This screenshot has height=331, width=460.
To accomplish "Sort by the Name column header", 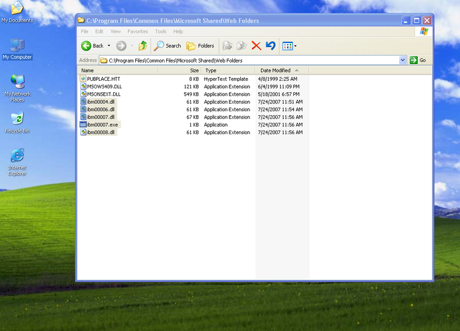I will 118,71.
